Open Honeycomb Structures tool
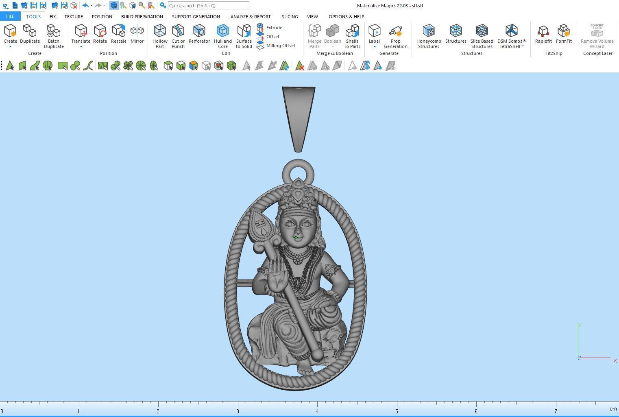Viewport: 619px width, 417px height. (429, 36)
